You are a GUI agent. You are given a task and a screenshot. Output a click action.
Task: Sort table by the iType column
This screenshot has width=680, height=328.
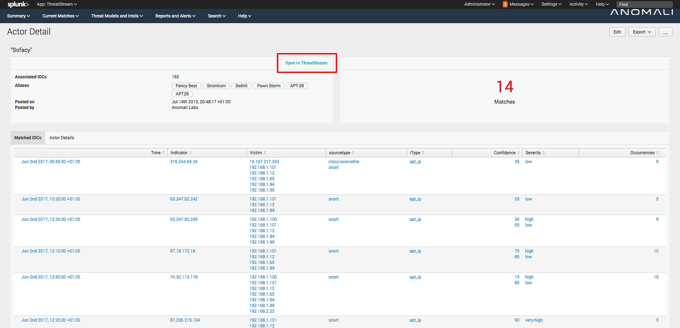click(x=417, y=153)
